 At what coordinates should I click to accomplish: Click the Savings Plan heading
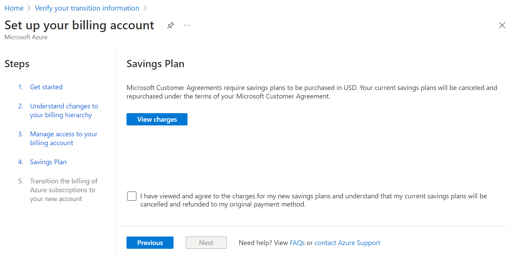155,64
